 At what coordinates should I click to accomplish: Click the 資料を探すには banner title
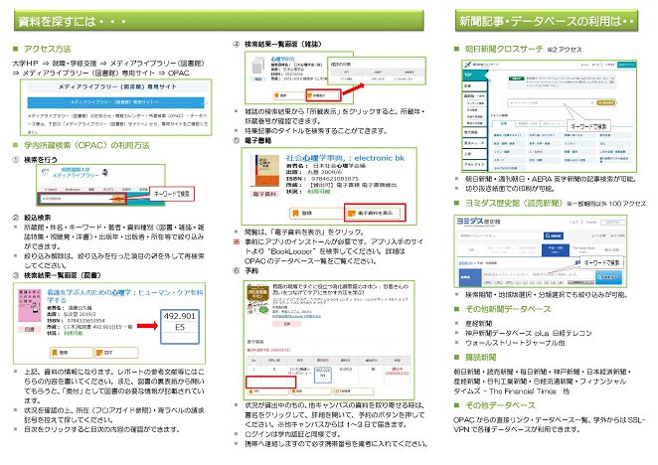click(x=72, y=21)
